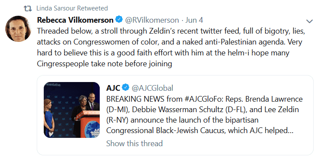Click the AJC verified badge
318x161 pixels.
[126, 87]
